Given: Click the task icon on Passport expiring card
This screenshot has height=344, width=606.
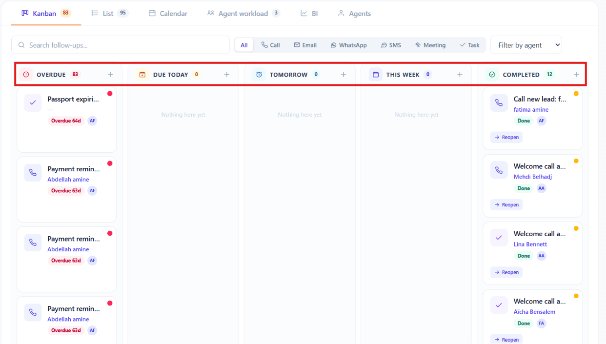Looking at the screenshot, I should [33, 103].
